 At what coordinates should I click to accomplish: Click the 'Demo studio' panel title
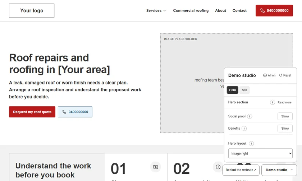click(x=242, y=75)
